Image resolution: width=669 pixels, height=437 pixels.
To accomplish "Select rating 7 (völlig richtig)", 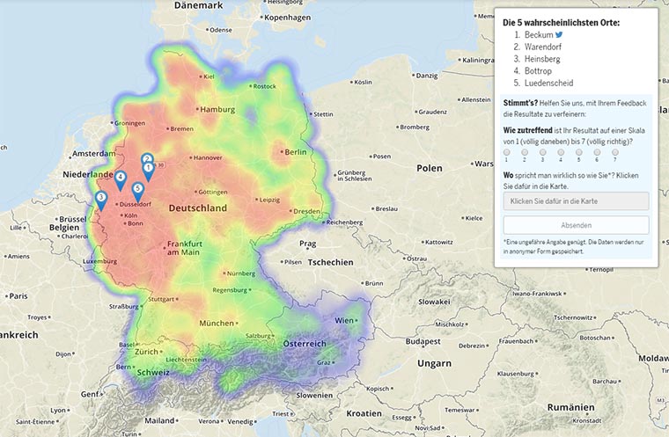I will click(x=615, y=152).
